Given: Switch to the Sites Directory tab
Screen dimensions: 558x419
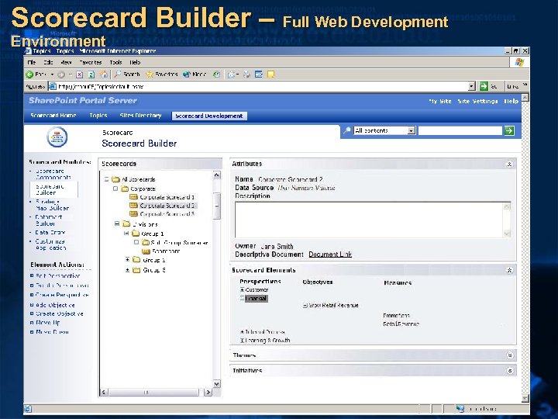Looking at the screenshot, I should (x=140, y=116).
